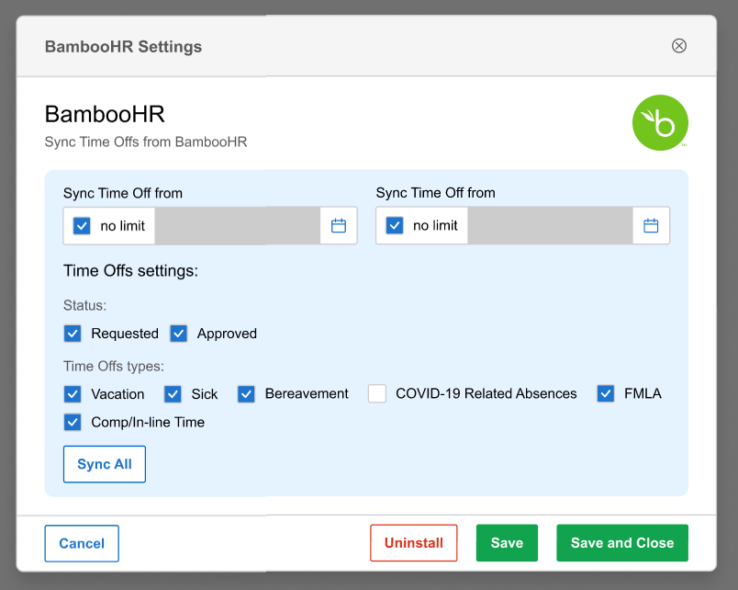Enable COVID-19 Related Absences checkbox
Image resolution: width=738 pixels, height=590 pixels.
(377, 394)
